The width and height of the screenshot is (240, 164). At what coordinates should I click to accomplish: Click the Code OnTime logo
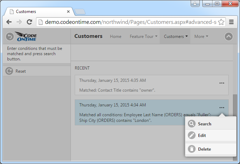coord(26,37)
